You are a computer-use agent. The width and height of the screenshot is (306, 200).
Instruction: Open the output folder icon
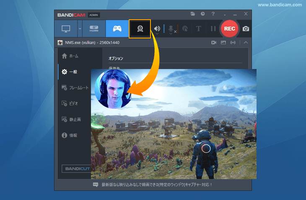[193, 14]
